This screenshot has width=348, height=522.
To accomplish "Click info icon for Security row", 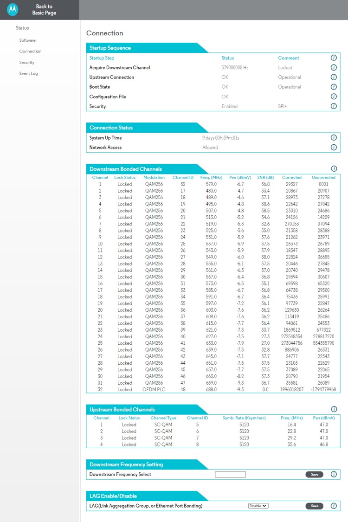I will (x=333, y=106).
